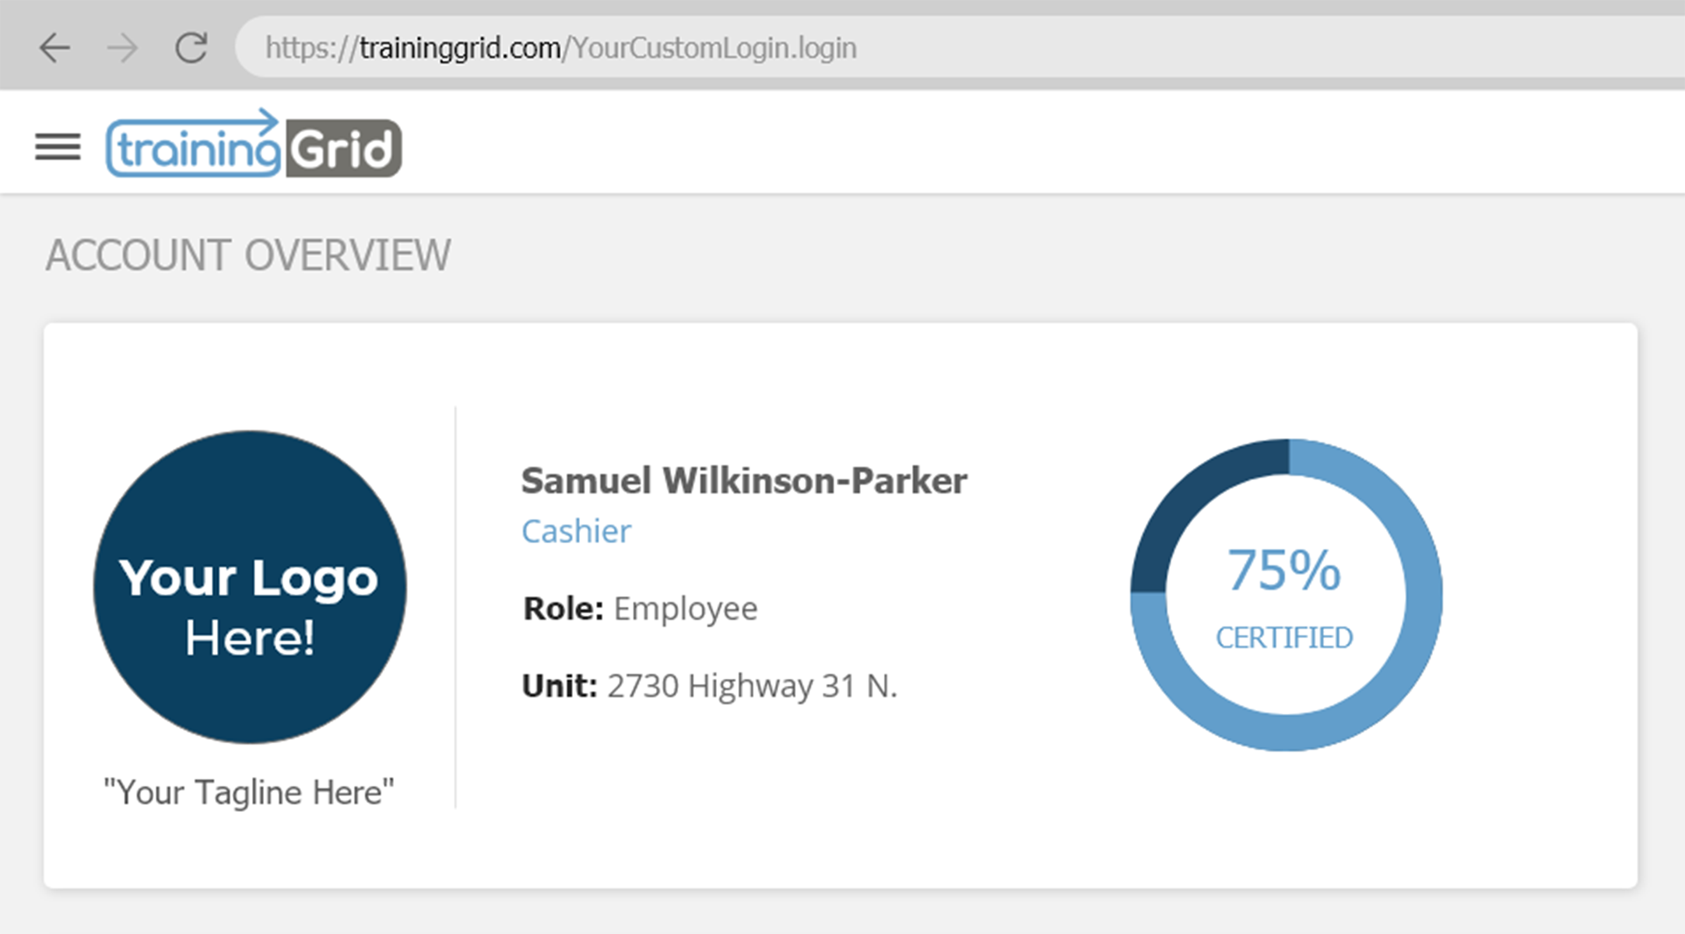1685x934 pixels.
Task: Click the bold Unit: label
Action: coord(559,686)
